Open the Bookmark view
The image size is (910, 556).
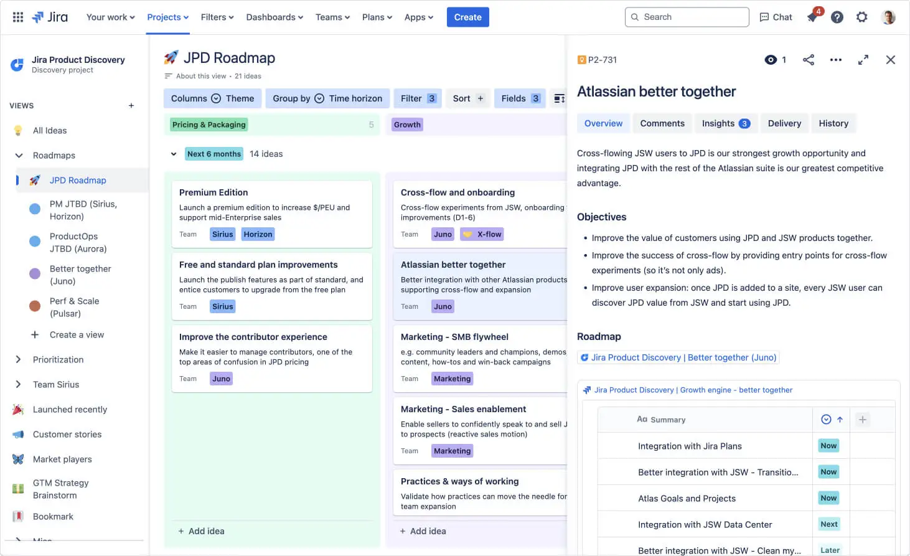[x=53, y=516]
